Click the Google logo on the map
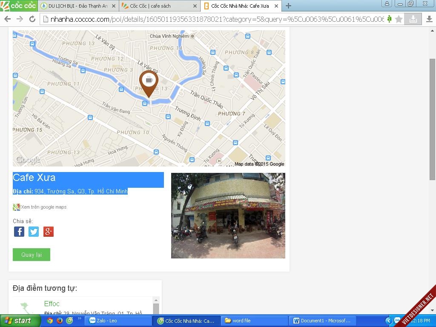Screen dimensions: 436x327 [x=28, y=160]
